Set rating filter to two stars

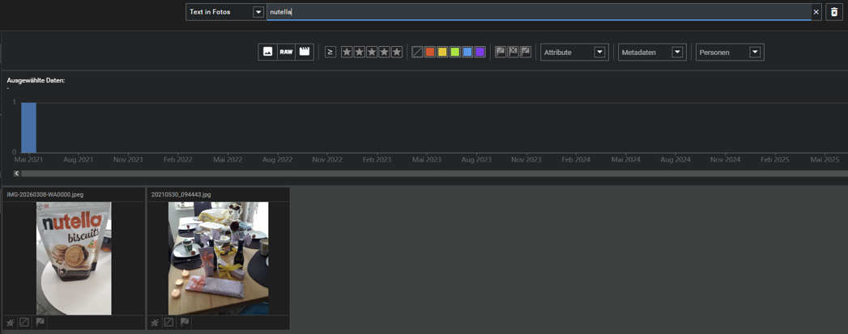[x=359, y=52]
